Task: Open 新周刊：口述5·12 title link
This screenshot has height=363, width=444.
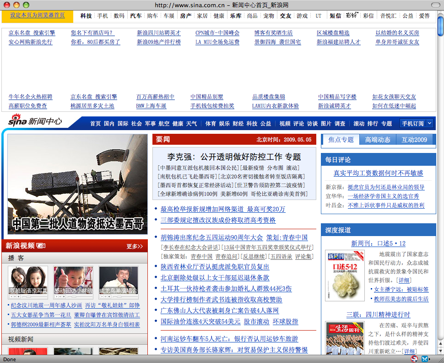Action: click(x=378, y=243)
